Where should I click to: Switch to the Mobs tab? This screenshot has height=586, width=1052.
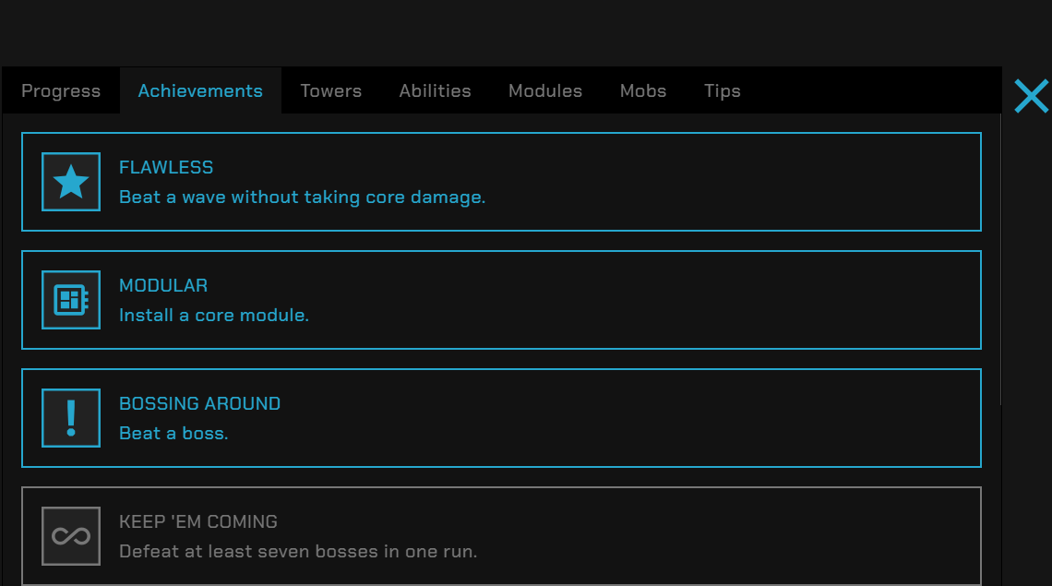pyautogui.click(x=643, y=90)
